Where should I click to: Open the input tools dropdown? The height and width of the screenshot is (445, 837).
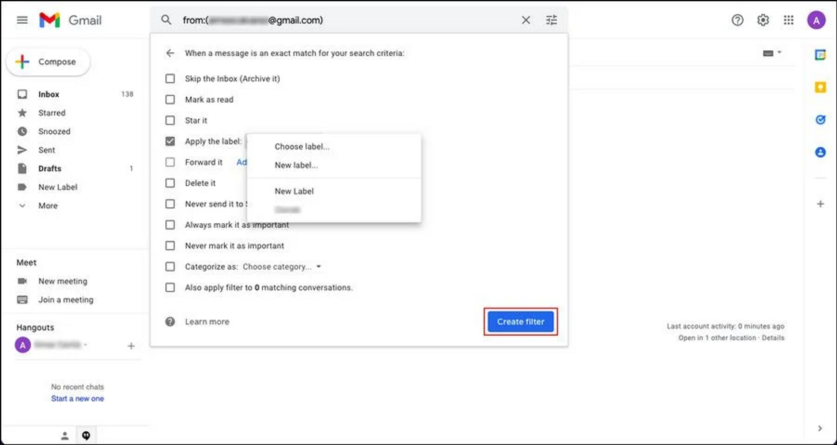pyautogui.click(x=772, y=53)
